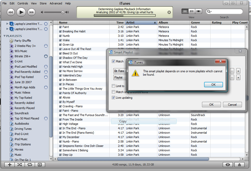Uncheck the song Faint
Image resolution: width=251 pixels, height=171 pixels.
(x=60, y=27)
